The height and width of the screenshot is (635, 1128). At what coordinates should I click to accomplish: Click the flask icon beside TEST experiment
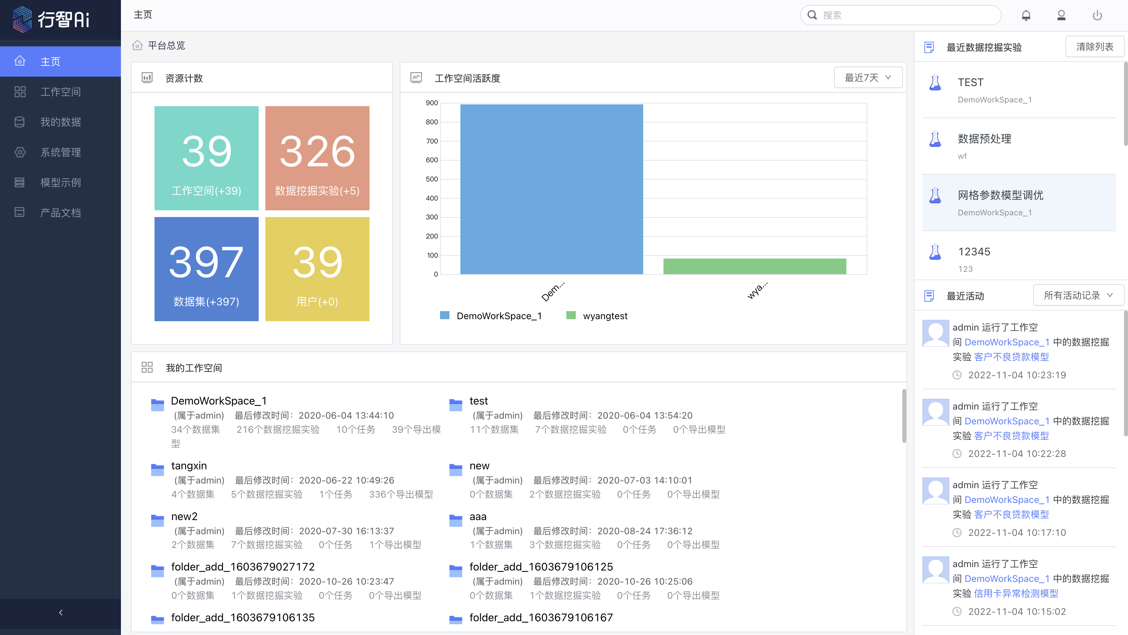(935, 82)
